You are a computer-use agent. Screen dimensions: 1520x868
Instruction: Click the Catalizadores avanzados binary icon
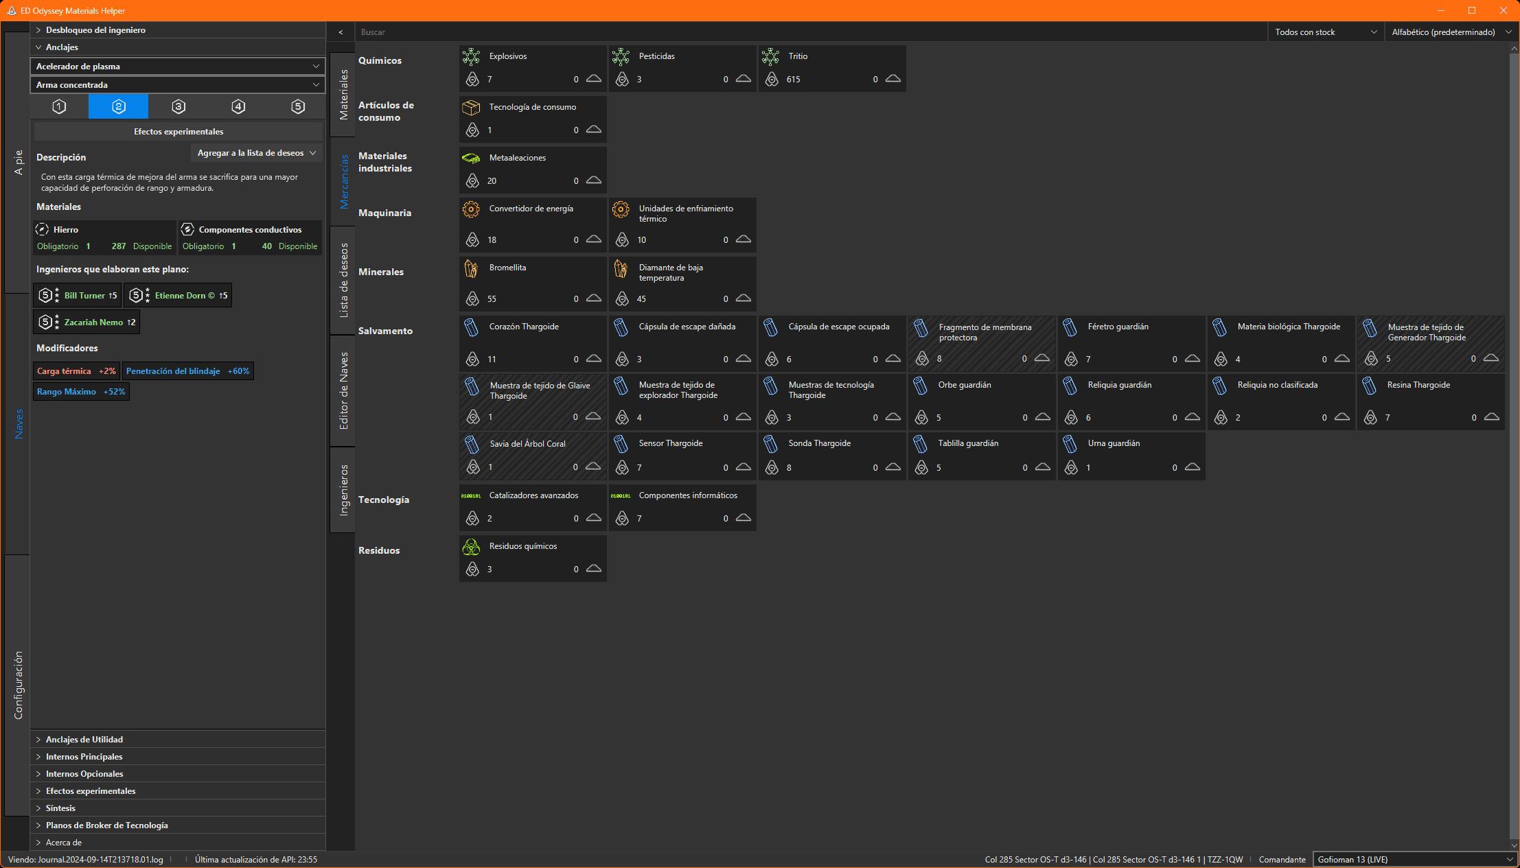point(471,495)
